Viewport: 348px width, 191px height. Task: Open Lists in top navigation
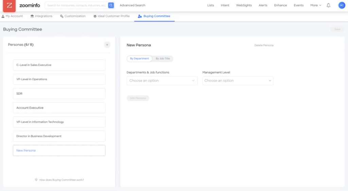[211, 5]
